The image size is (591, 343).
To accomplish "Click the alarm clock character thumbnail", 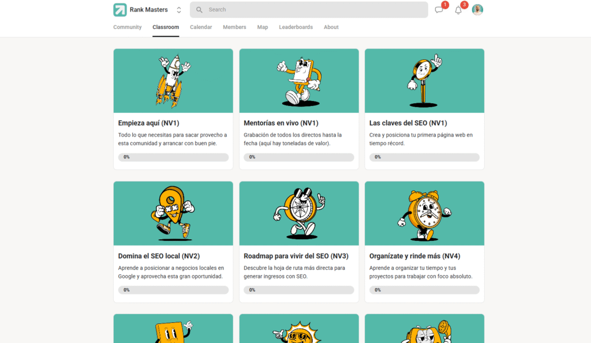I will click(x=424, y=213).
